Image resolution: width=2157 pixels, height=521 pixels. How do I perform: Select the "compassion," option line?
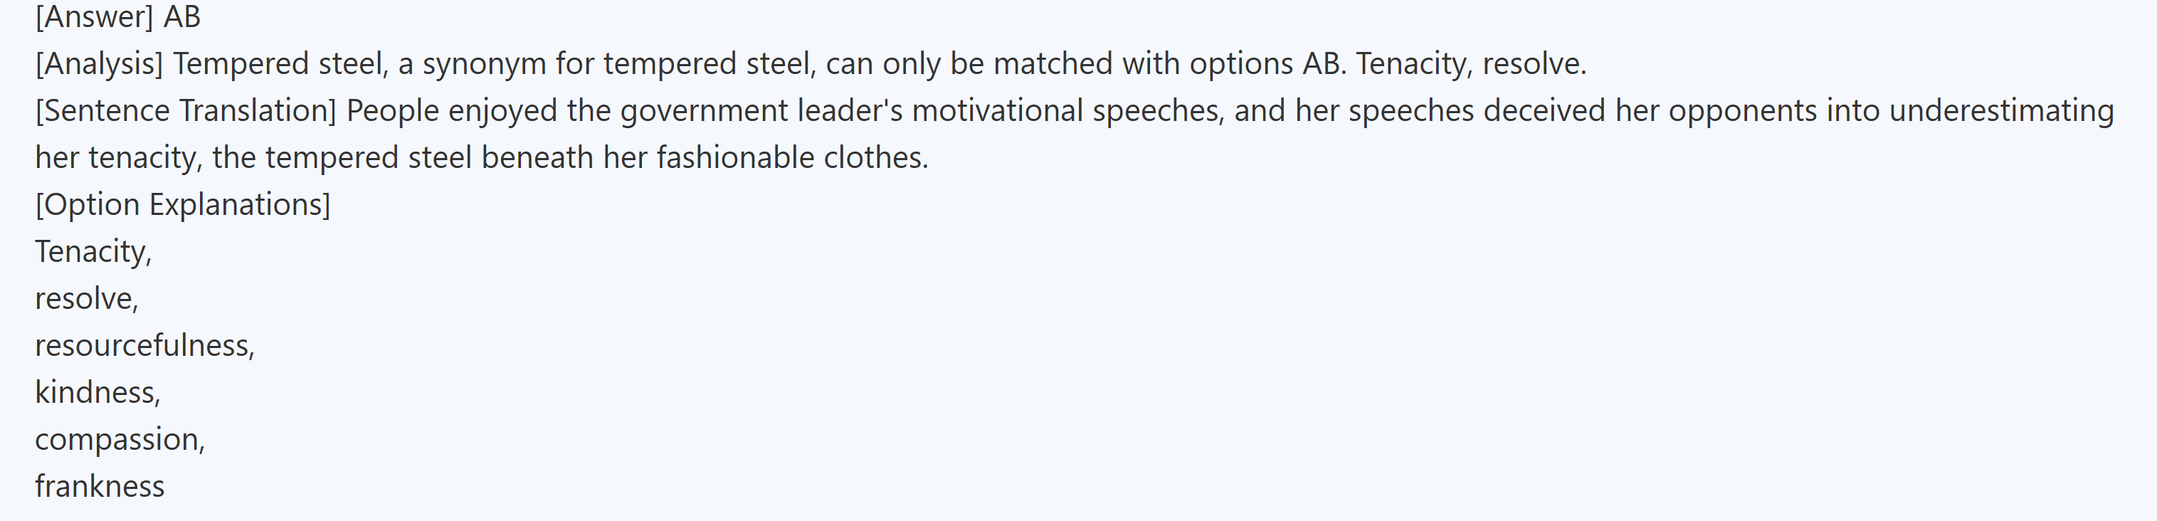(x=120, y=439)
